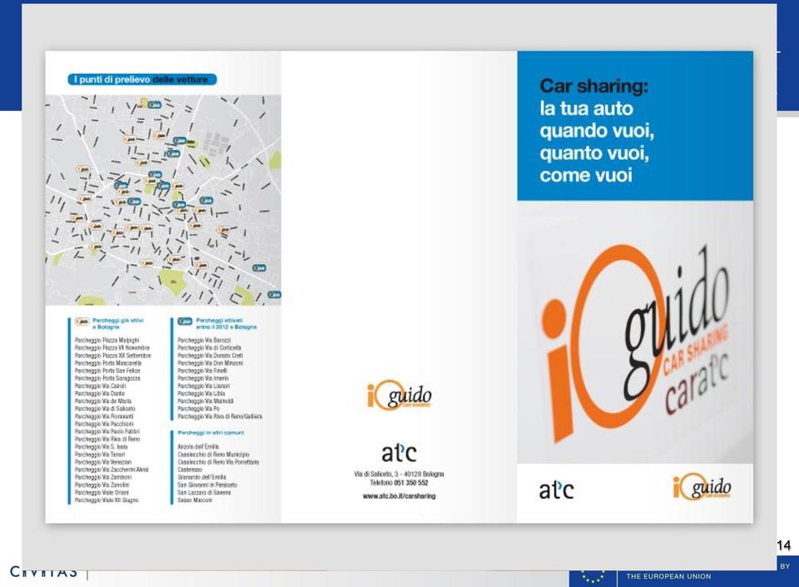Select 'San Lazzaro di Savena' row
Screen dimensions: 799x587
205,492
